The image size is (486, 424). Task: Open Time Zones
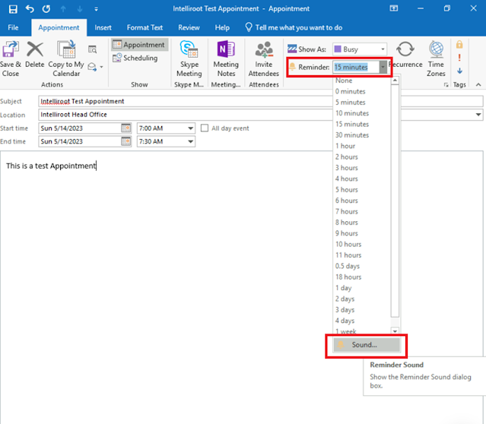(x=436, y=59)
